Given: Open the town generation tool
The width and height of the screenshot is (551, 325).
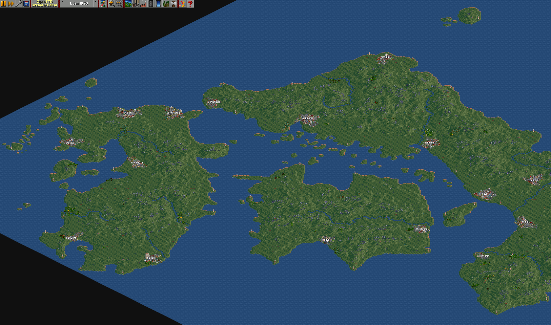Looking at the screenshot, I should pos(135,4).
